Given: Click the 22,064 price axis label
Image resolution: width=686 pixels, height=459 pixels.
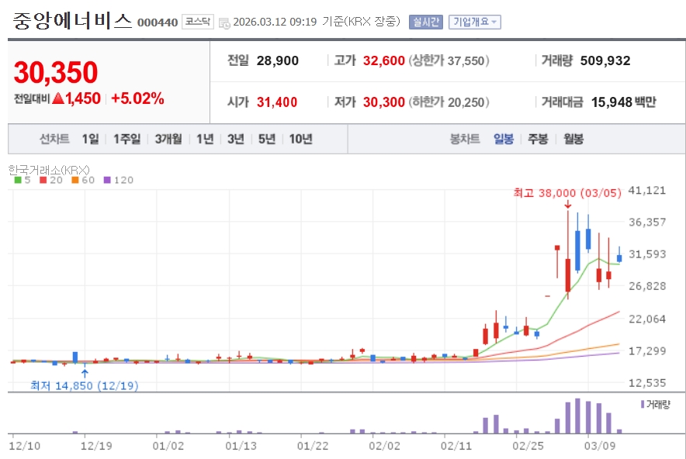Looking at the screenshot, I should click(x=647, y=319).
